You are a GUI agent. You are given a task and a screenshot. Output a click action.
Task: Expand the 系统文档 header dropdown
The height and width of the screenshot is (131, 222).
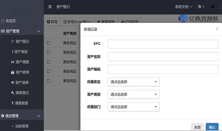[184, 7]
